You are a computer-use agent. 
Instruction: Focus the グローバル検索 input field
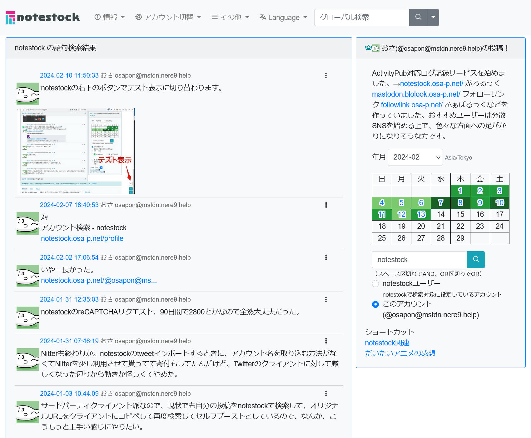tap(362, 18)
